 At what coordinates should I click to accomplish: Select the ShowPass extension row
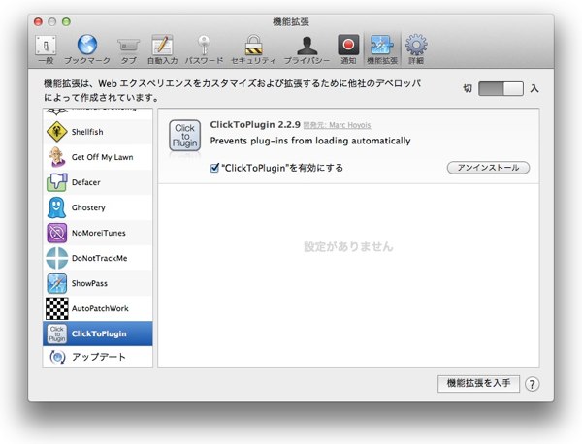point(98,283)
